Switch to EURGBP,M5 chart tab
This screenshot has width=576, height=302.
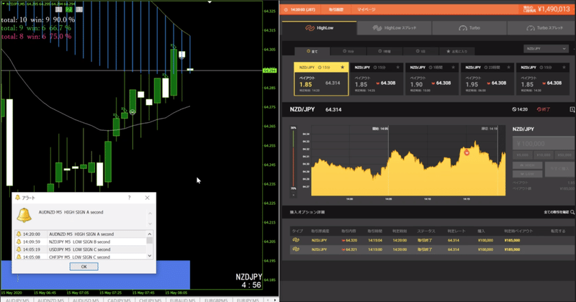[215, 300]
